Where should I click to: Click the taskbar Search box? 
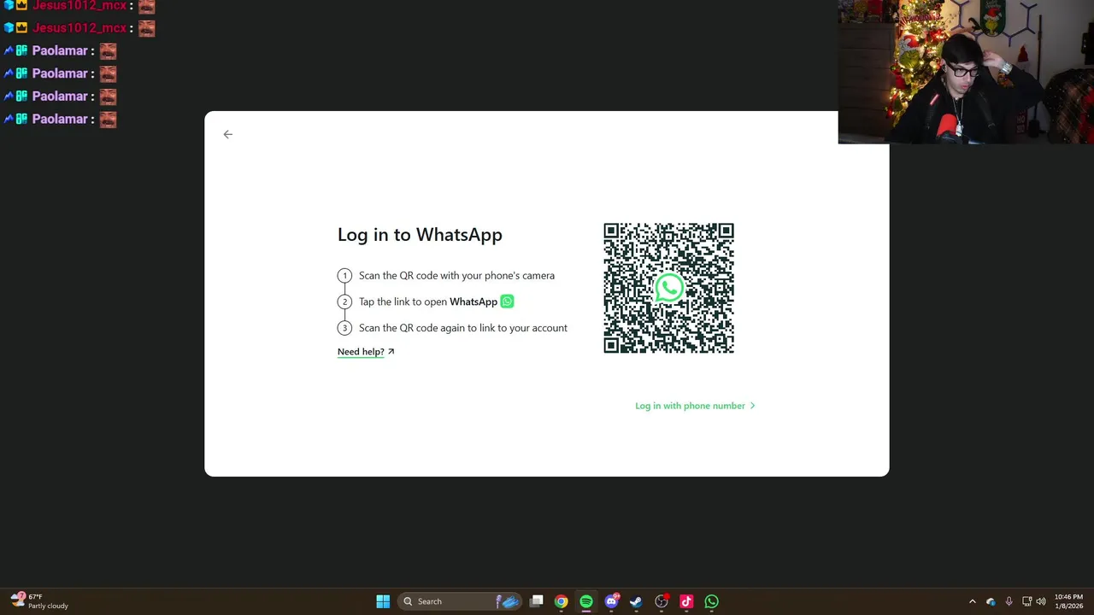461,601
